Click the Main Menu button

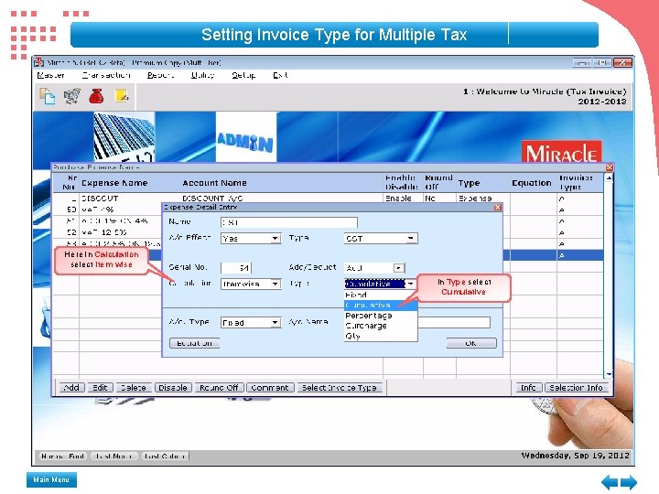[x=51, y=479]
